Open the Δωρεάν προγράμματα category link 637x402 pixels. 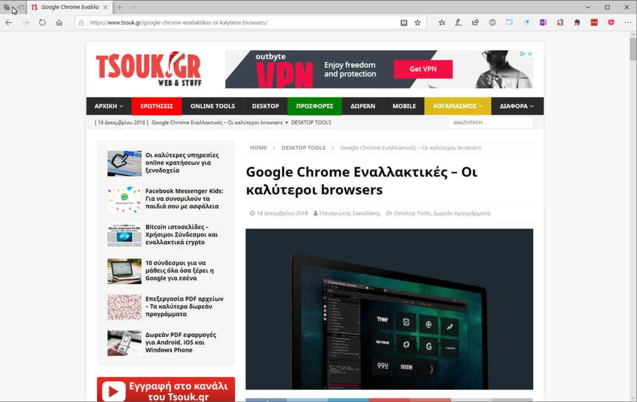pos(462,213)
